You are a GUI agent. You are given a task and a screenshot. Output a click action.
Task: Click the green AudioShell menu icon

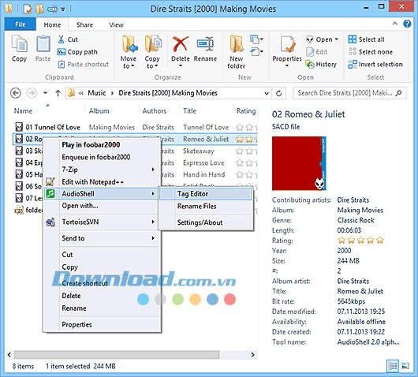coord(50,193)
